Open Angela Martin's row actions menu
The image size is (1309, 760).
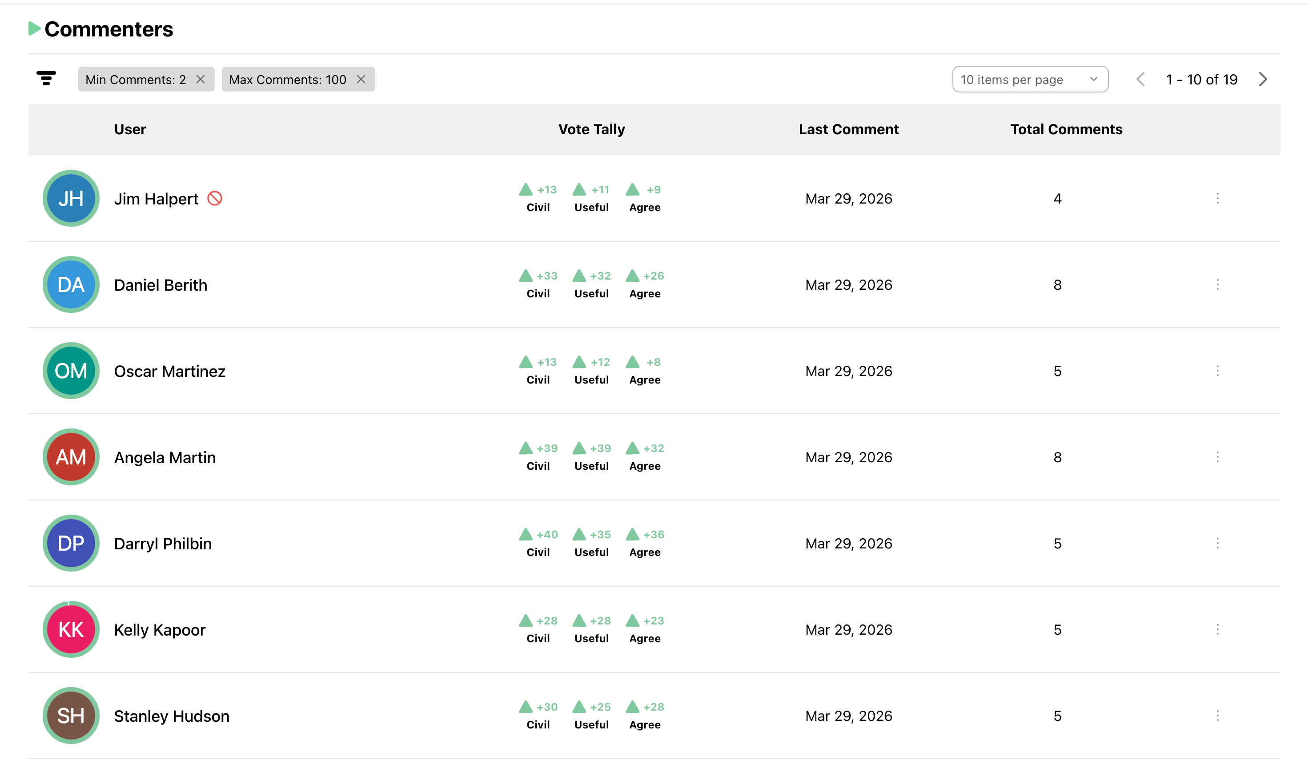pos(1217,457)
